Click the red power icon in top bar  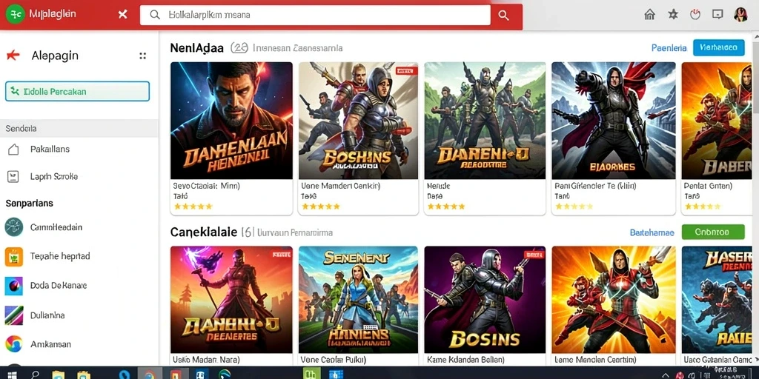pos(695,15)
